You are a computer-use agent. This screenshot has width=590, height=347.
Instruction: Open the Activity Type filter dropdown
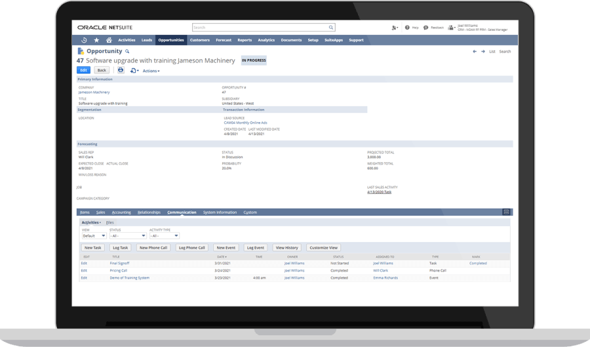coord(164,235)
